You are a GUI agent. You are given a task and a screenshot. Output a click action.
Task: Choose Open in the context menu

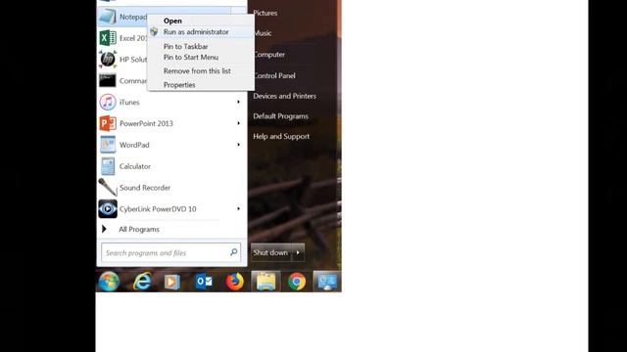[172, 21]
